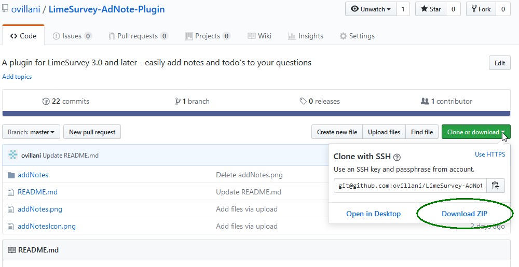The height and width of the screenshot is (267, 519).
Task: Fork the LimeSurvey-AdNote-Plugin repository
Action: (x=481, y=9)
